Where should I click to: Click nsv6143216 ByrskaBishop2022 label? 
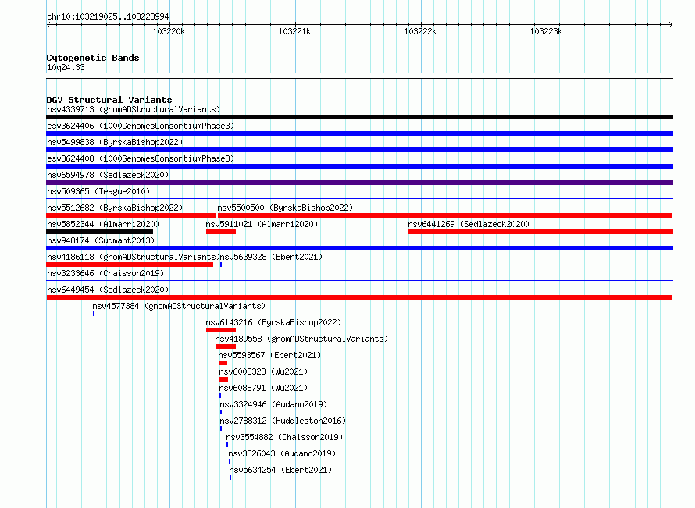[x=273, y=322]
